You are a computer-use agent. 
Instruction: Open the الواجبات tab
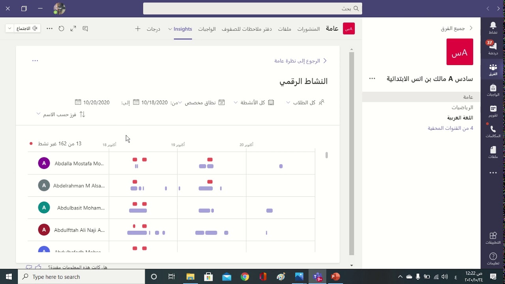pos(207,29)
